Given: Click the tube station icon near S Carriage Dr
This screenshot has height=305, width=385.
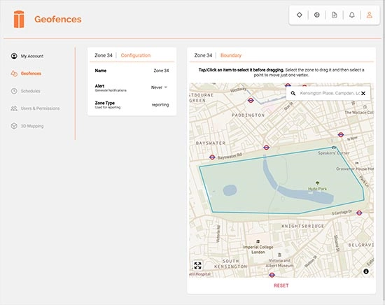Looking at the screenshot, I should tap(359, 213).
